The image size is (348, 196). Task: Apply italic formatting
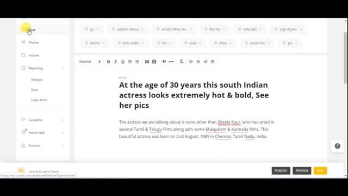[x=116, y=62]
